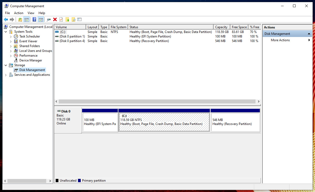The height and width of the screenshot is (192, 315).
Task: Open the Action menu
Action: [x=19, y=13]
